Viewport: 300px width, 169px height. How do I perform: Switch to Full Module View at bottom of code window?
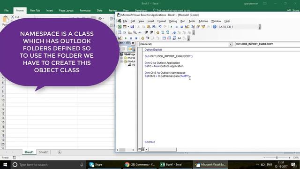[143, 149]
